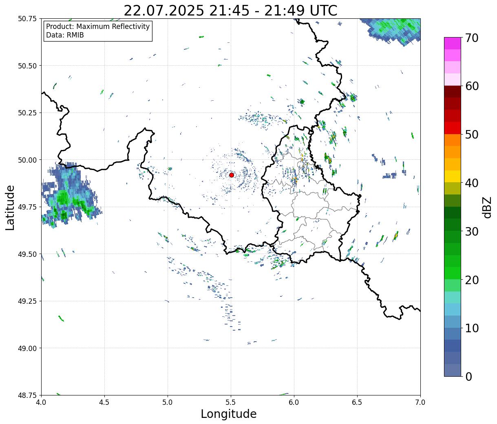Click the 60 label on the colorbar
Image resolution: width=497 pixels, height=424 pixels.
click(x=472, y=86)
